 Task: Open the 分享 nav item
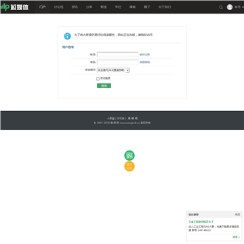pyautogui.click(x=89, y=7)
